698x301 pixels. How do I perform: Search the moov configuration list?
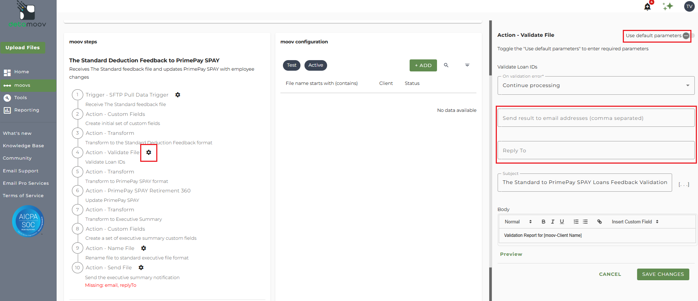point(446,65)
